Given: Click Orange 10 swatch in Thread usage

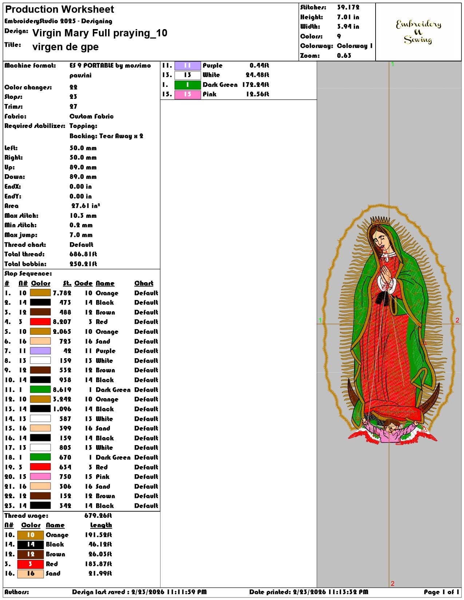Looking at the screenshot, I should (x=31, y=535).
